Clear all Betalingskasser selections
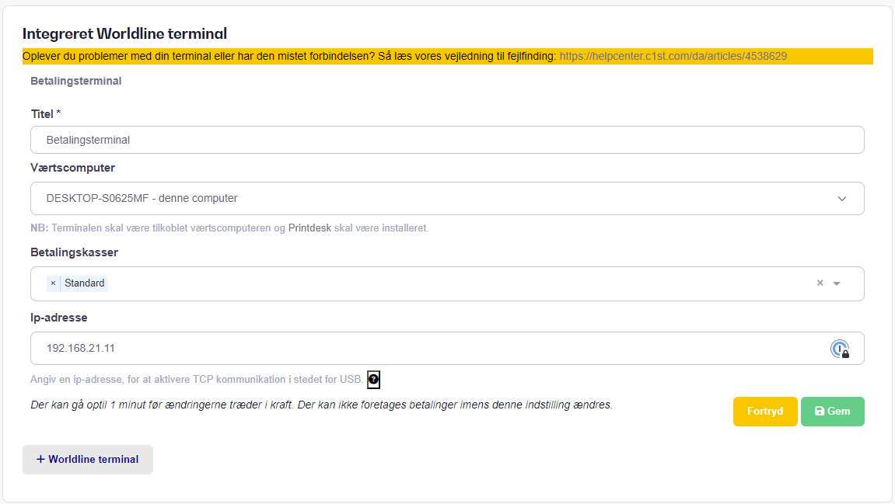This screenshot has height=504, width=895. [x=820, y=283]
